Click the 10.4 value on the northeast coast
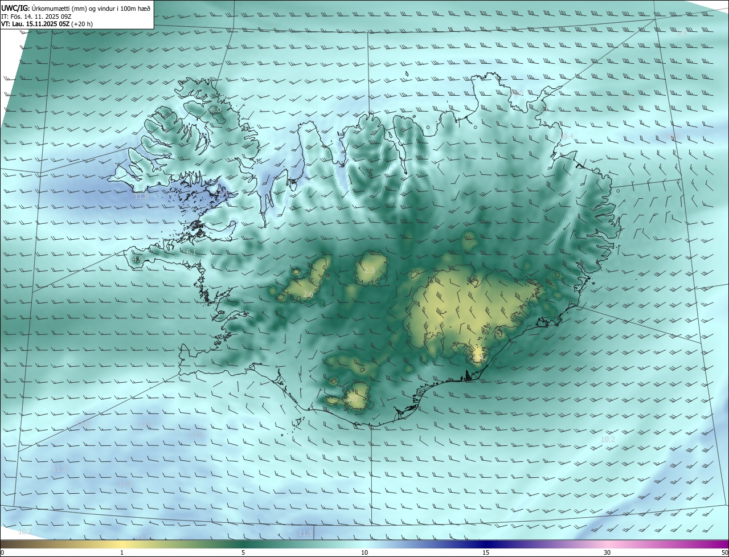The width and height of the screenshot is (729, 557). coord(567,136)
